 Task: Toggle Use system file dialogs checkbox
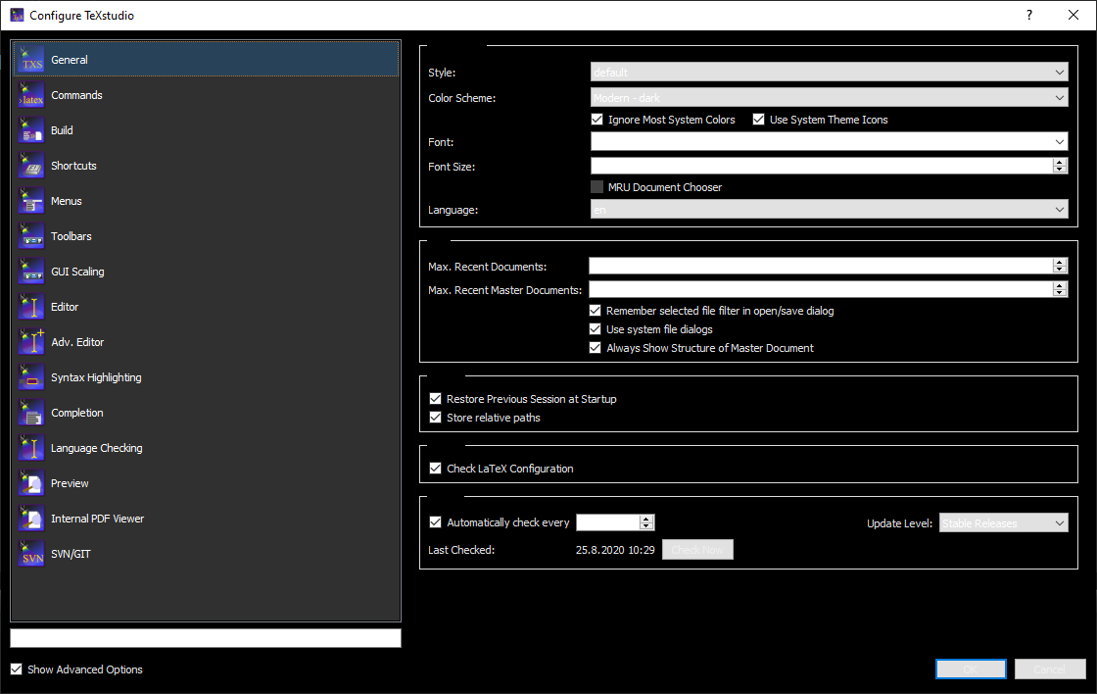(x=596, y=329)
